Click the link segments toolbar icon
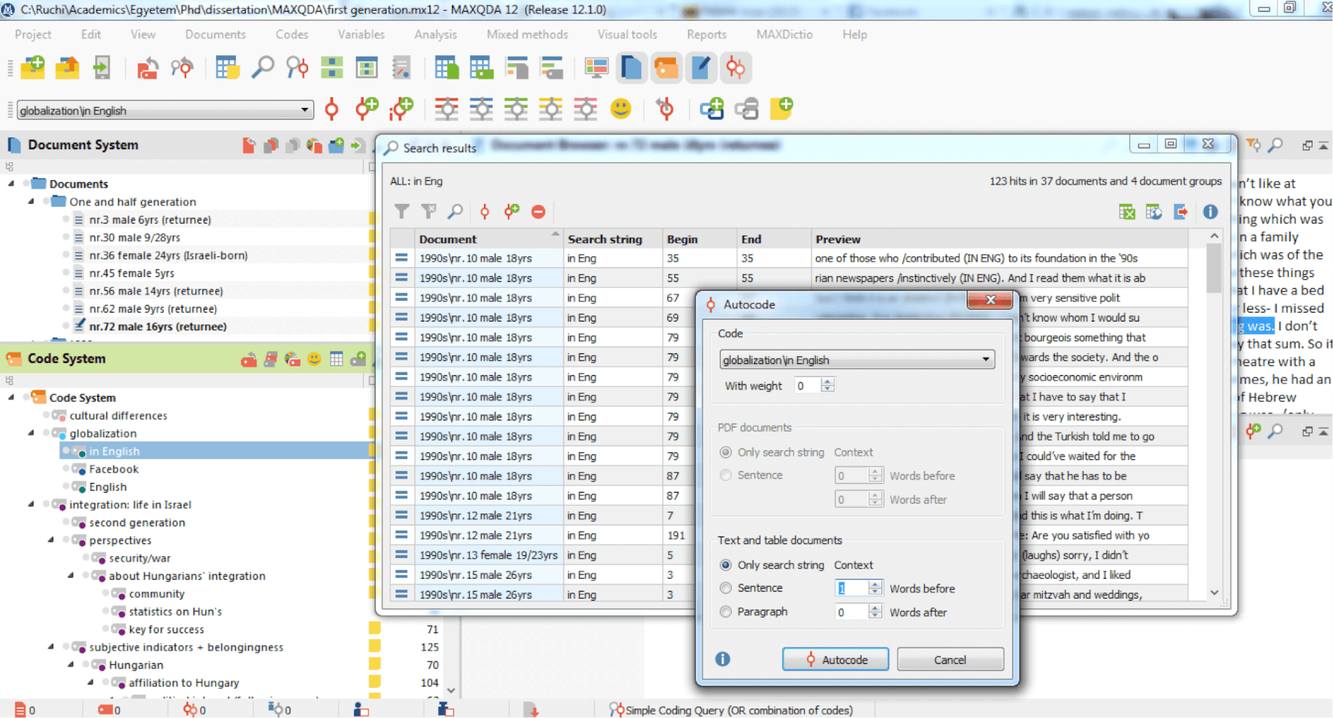The image size is (1333, 718). (712, 109)
